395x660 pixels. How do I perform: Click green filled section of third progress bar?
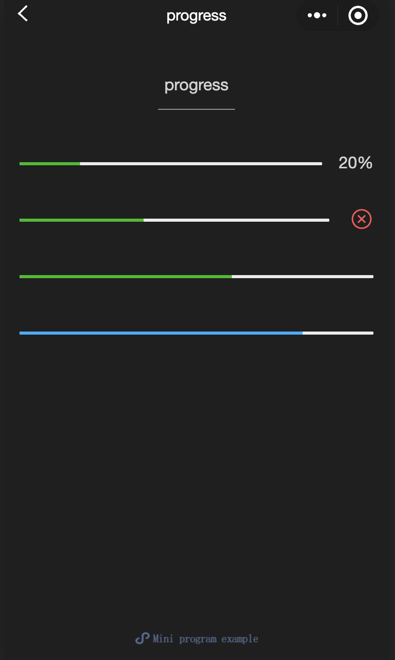pyautogui.click(x=126, y=277)
